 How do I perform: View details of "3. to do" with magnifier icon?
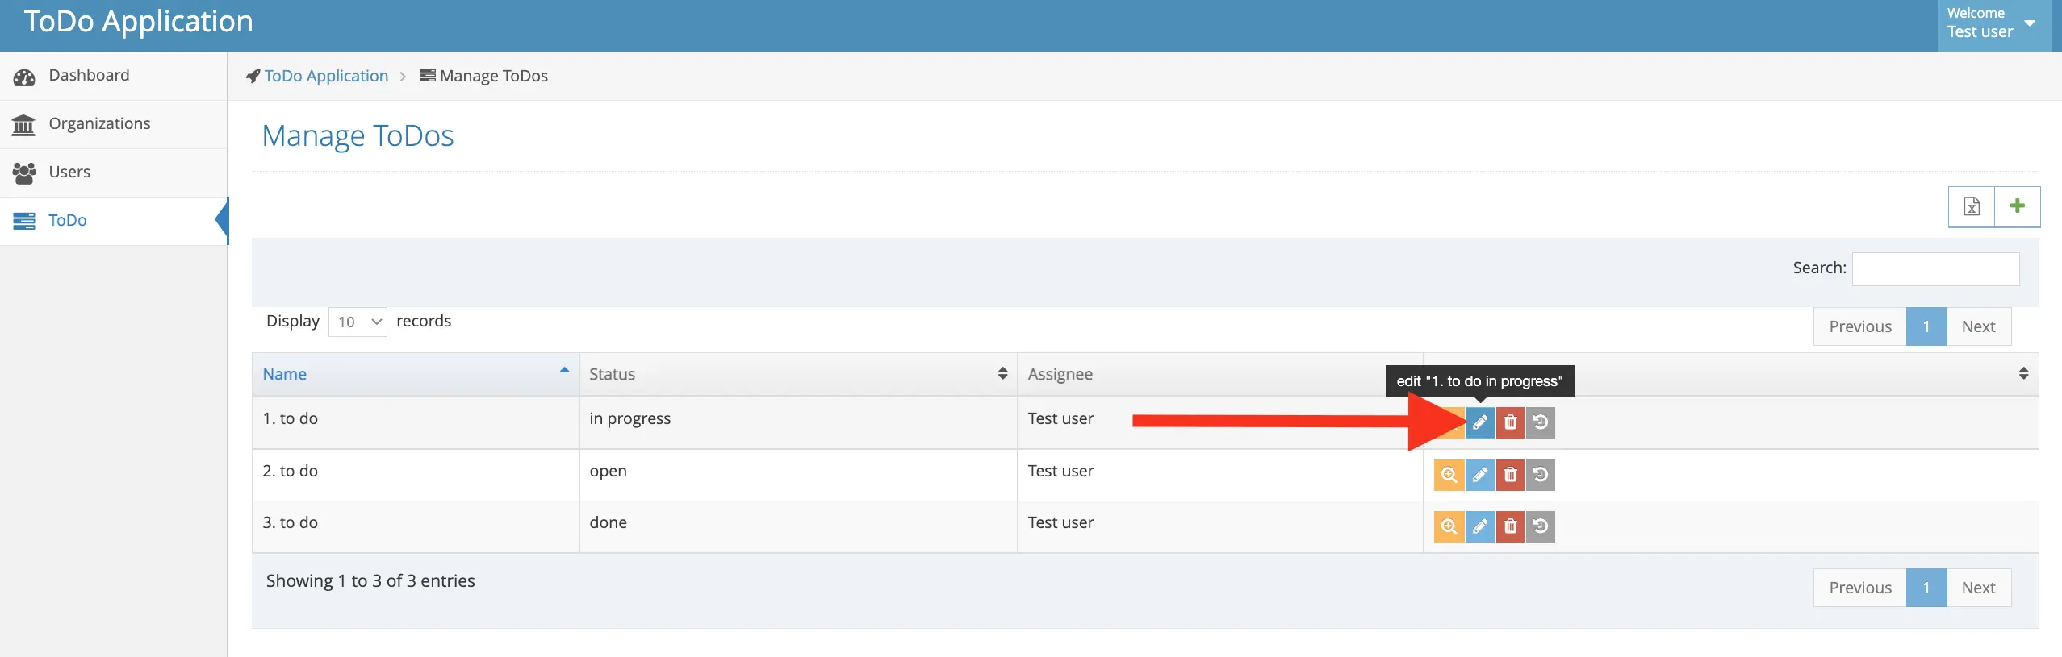(x=1449, y=526)
